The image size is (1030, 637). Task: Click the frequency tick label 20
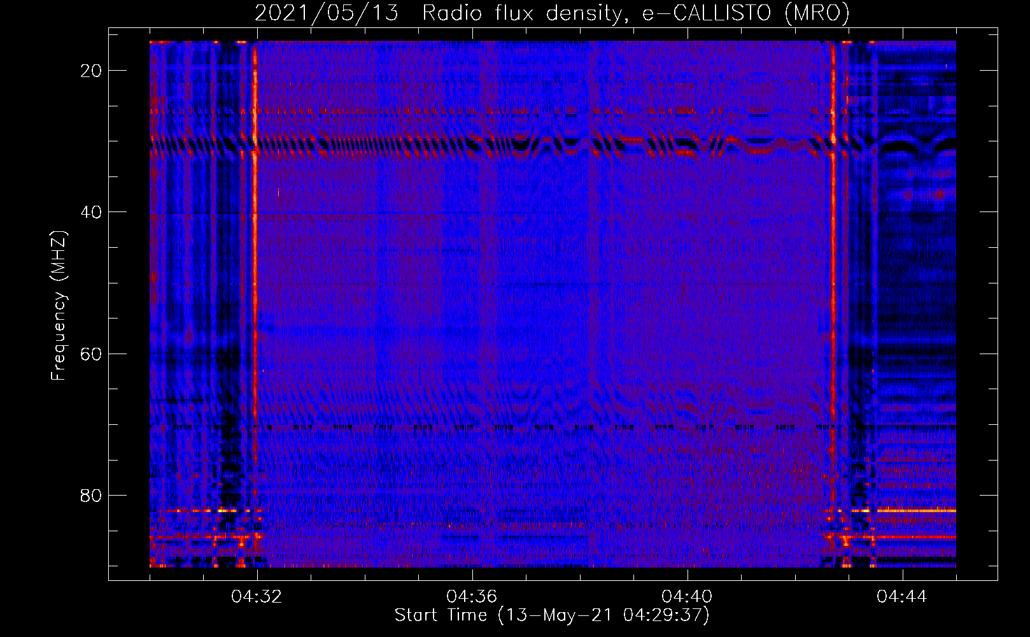pyautogui.click(x=91, y=71)
